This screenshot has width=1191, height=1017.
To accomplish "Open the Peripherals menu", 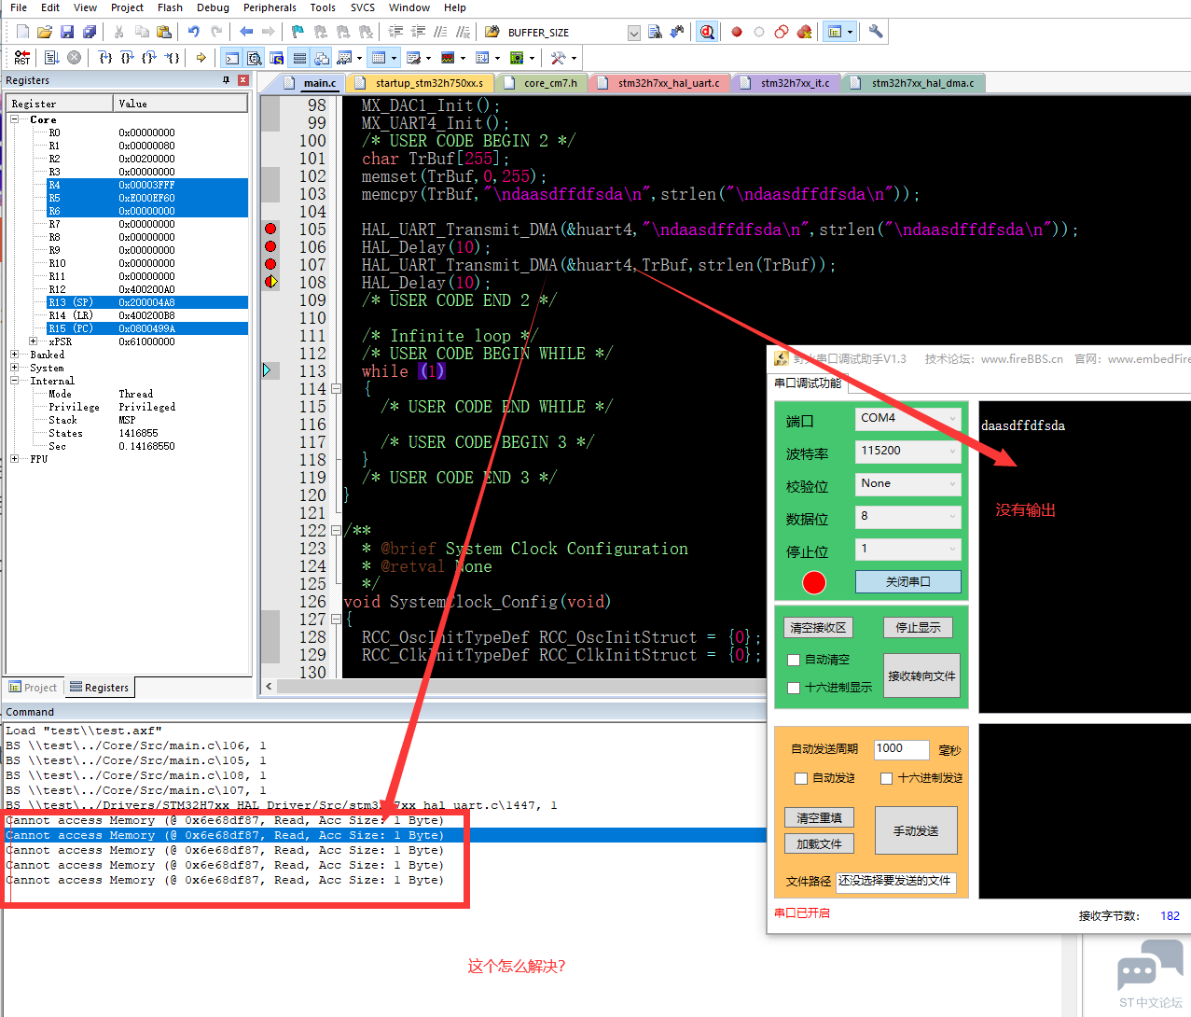I will click(270, 7).
